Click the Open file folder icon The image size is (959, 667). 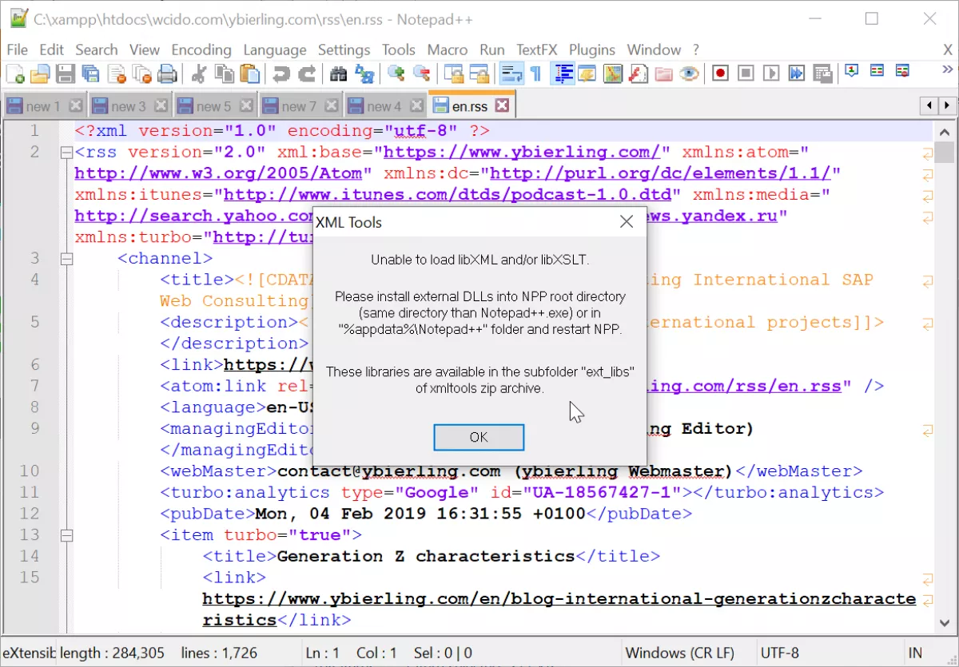(40, 74)
